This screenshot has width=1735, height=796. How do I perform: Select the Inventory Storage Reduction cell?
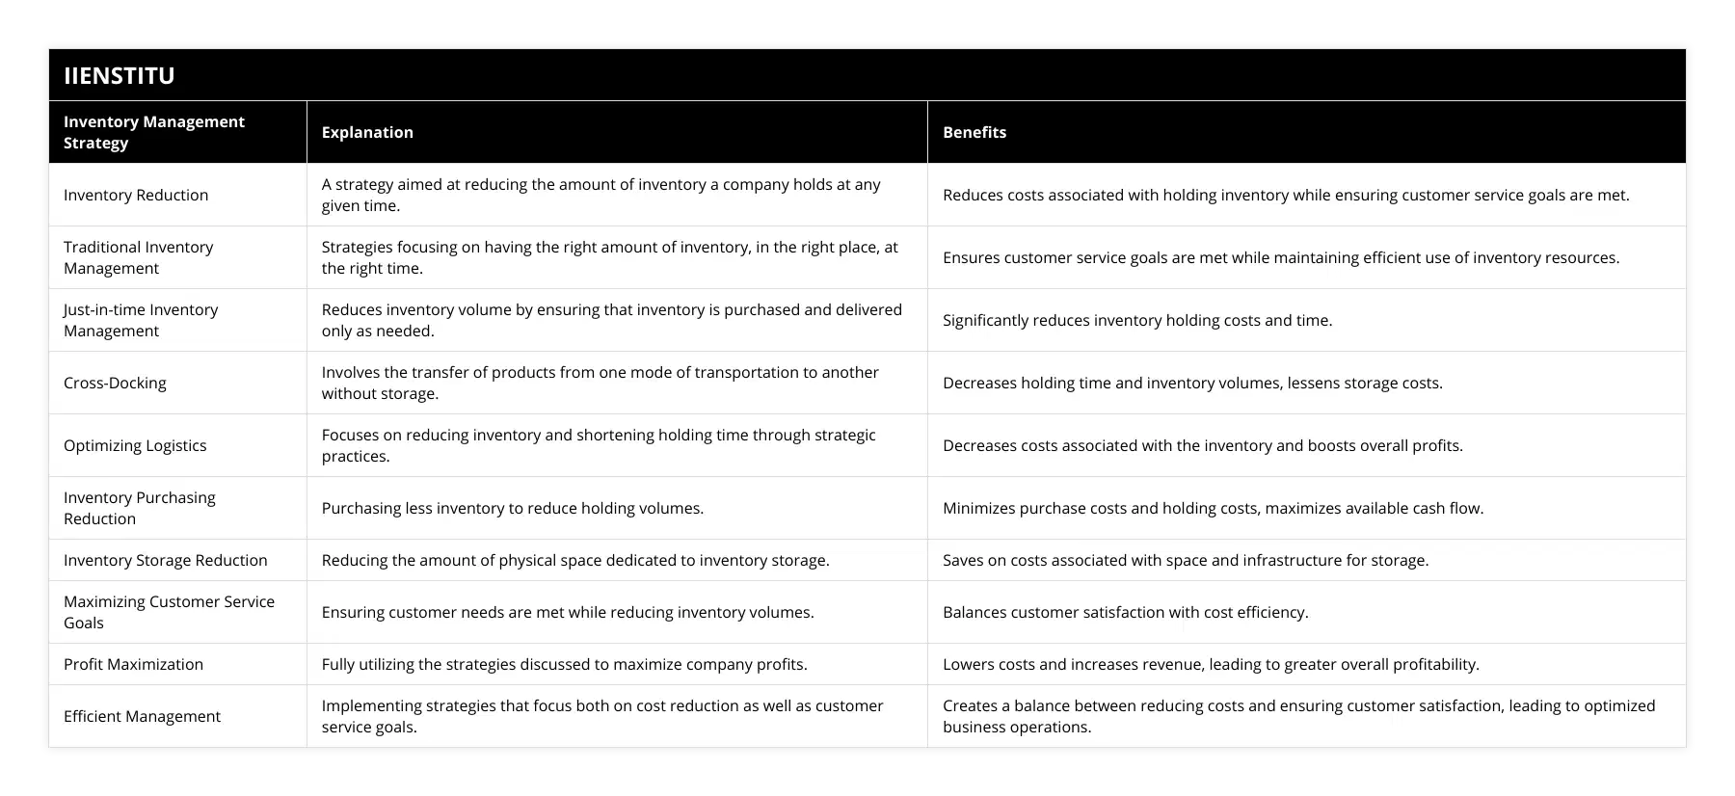[x=166, y=560]
